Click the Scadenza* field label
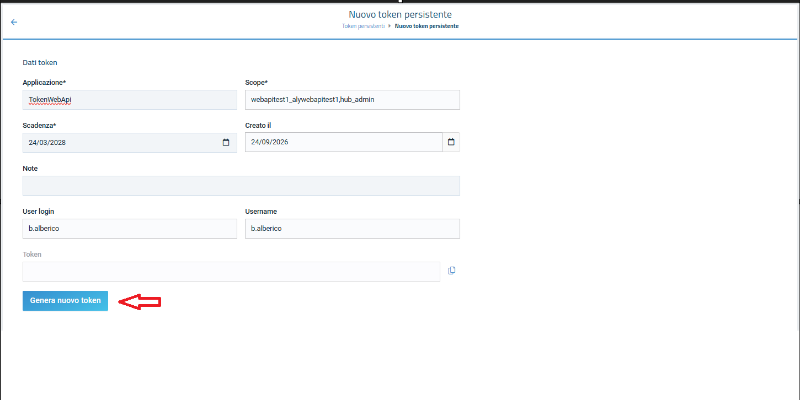This screenshot has height=400, width=800. click(x=39, y=126)
